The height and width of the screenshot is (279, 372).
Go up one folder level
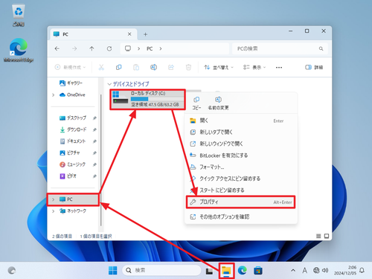[92, 48]
